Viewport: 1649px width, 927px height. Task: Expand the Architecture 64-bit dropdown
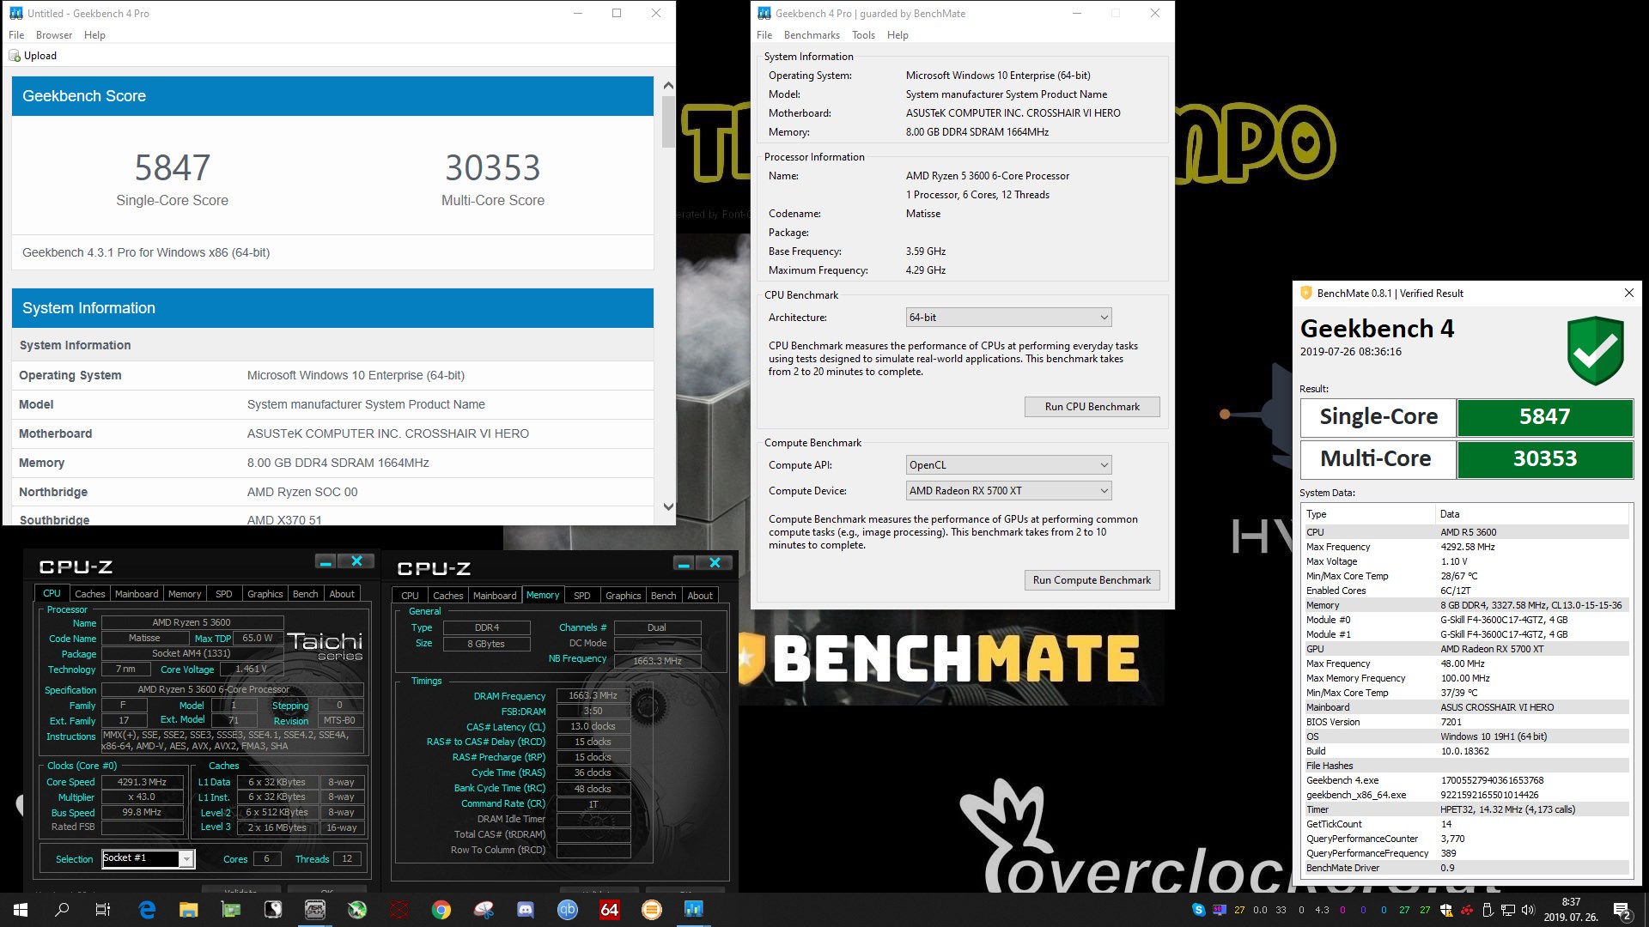[1008, 318]
